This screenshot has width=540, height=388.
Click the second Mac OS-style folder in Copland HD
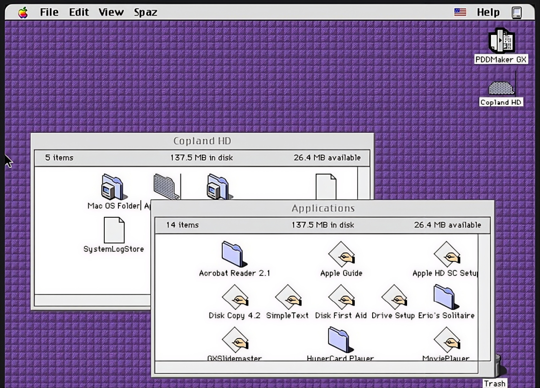point(219,186)
